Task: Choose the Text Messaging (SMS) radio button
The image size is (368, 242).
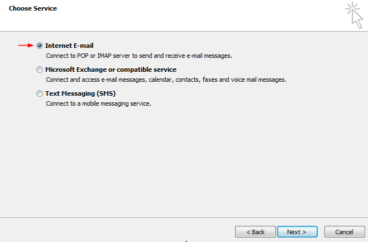Action: pos(40,93)
